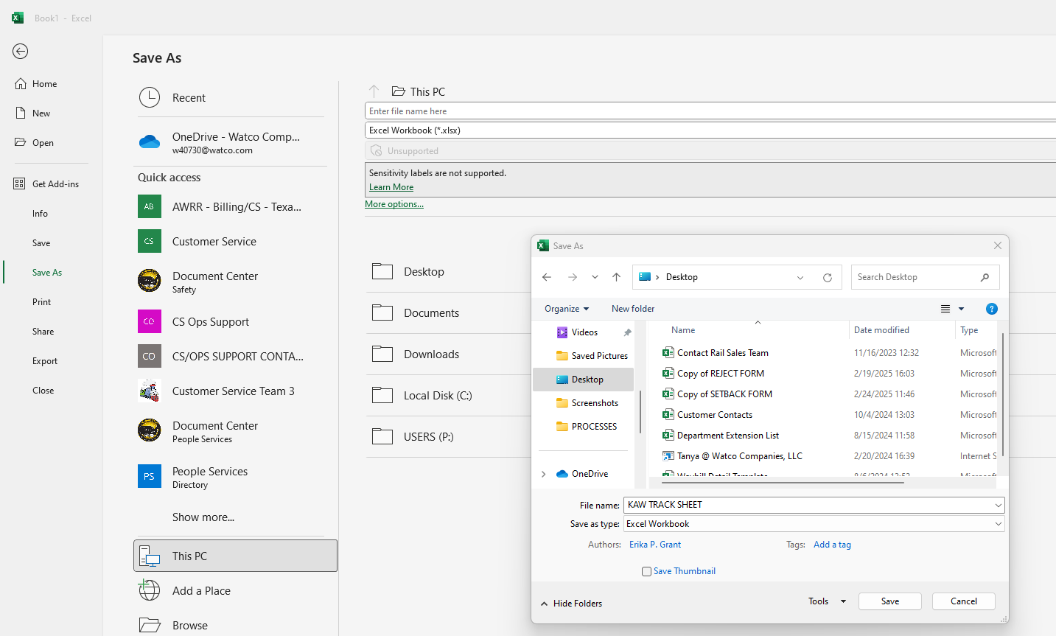Click Show more... under Quick access
Screen dimensions: 1056x636
[x=203, y=517]
